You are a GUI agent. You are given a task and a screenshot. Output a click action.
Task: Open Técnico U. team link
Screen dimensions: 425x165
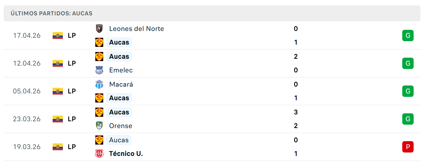(126, 154)
